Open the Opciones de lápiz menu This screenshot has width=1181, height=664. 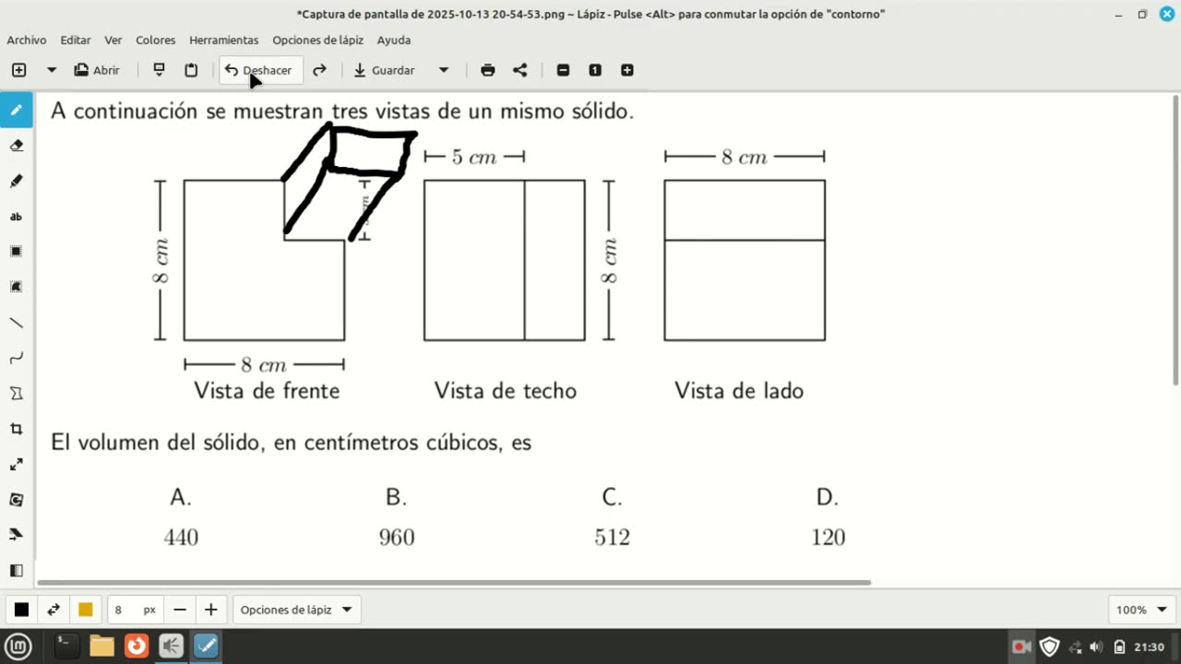[318, 40]
